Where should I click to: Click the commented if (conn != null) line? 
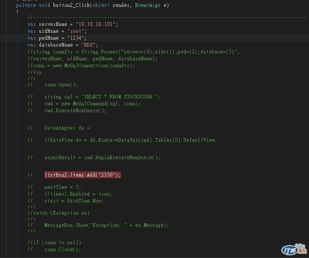[54, 243]
